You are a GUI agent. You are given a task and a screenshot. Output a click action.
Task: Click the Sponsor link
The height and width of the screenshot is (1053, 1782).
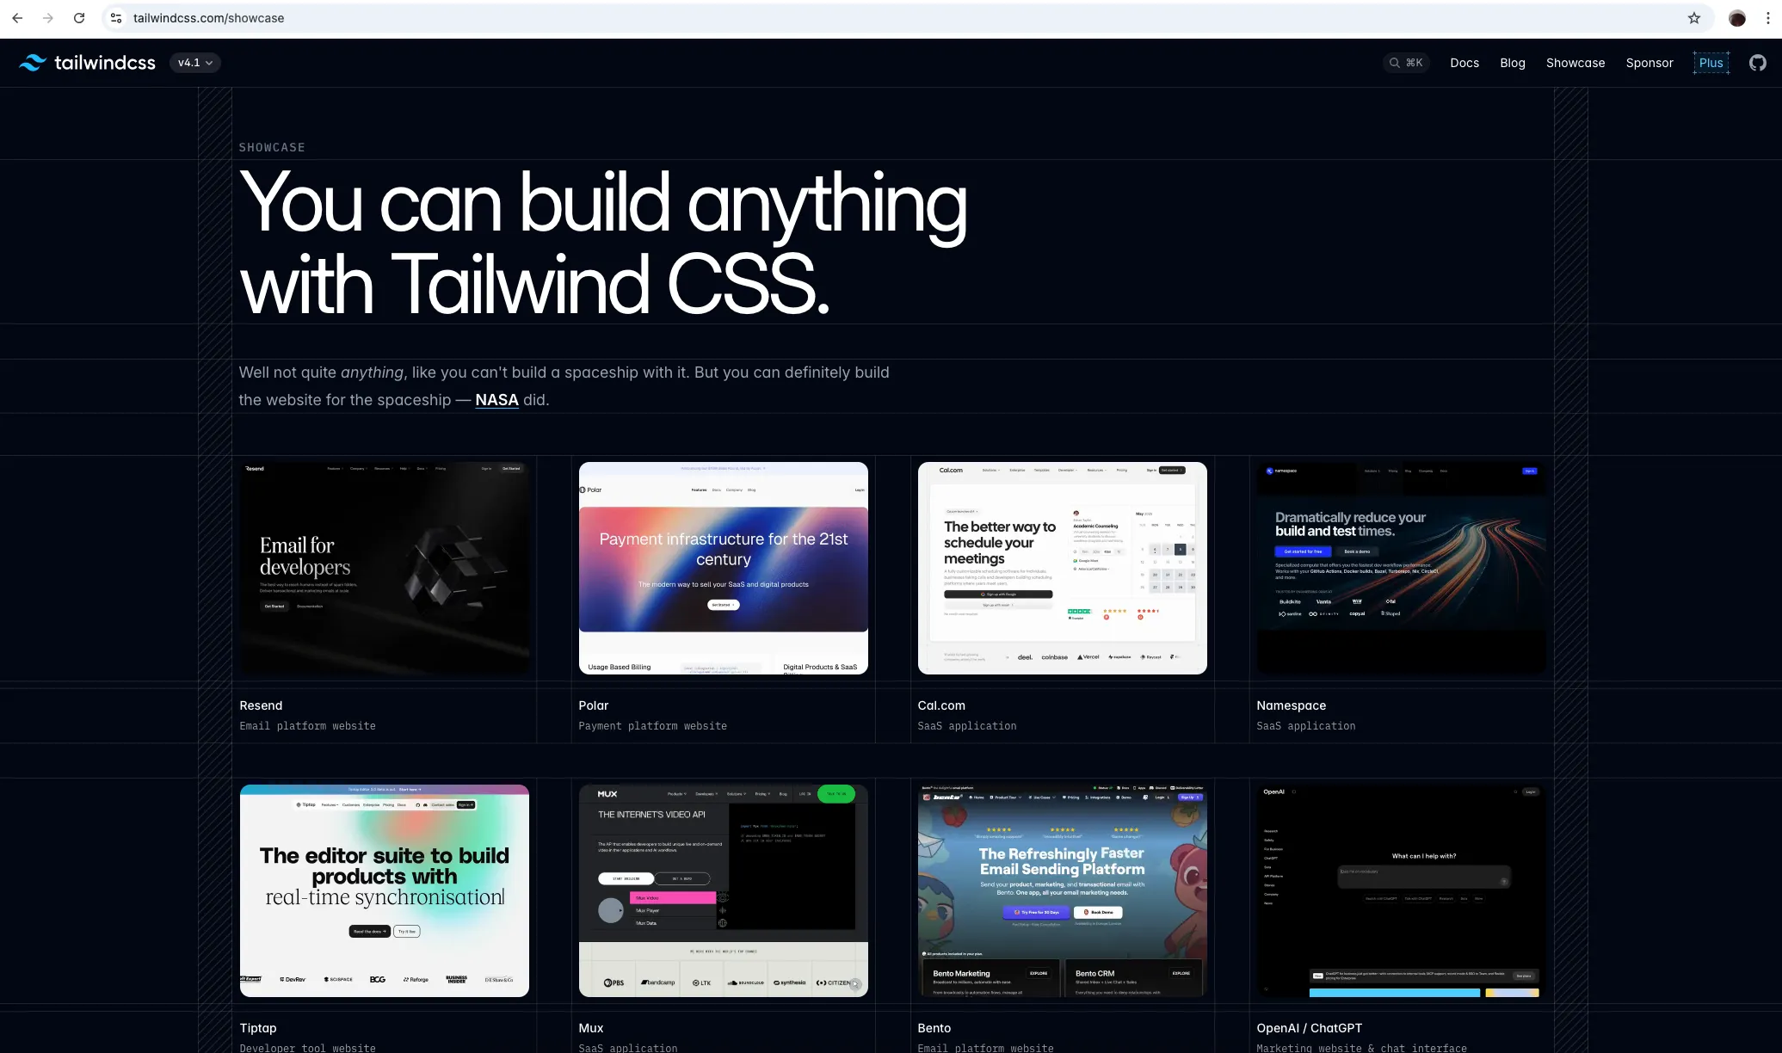[x=1649, y=62]
